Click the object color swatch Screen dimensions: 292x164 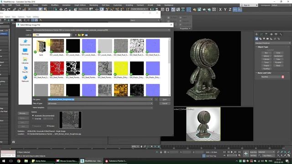pyautogui.click(x=283, y=77)
